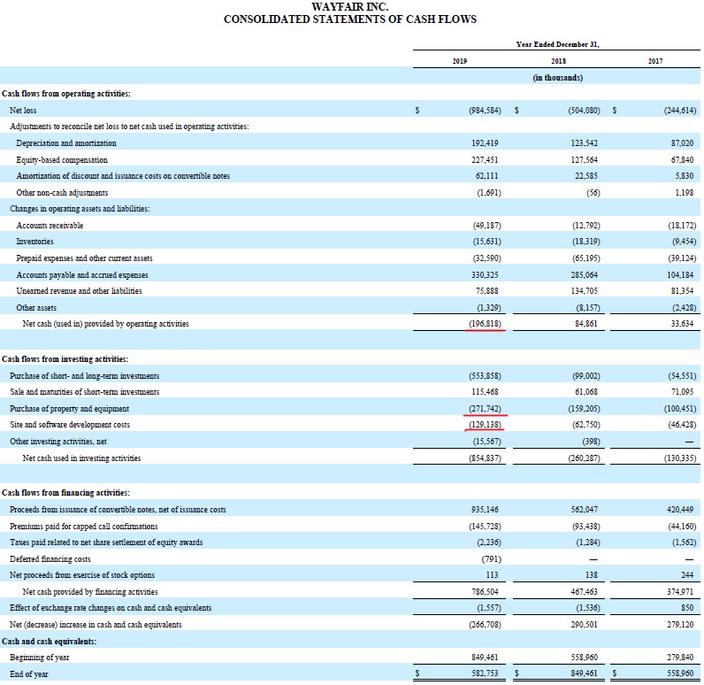Click the 2018 column header

pos(558,61)
